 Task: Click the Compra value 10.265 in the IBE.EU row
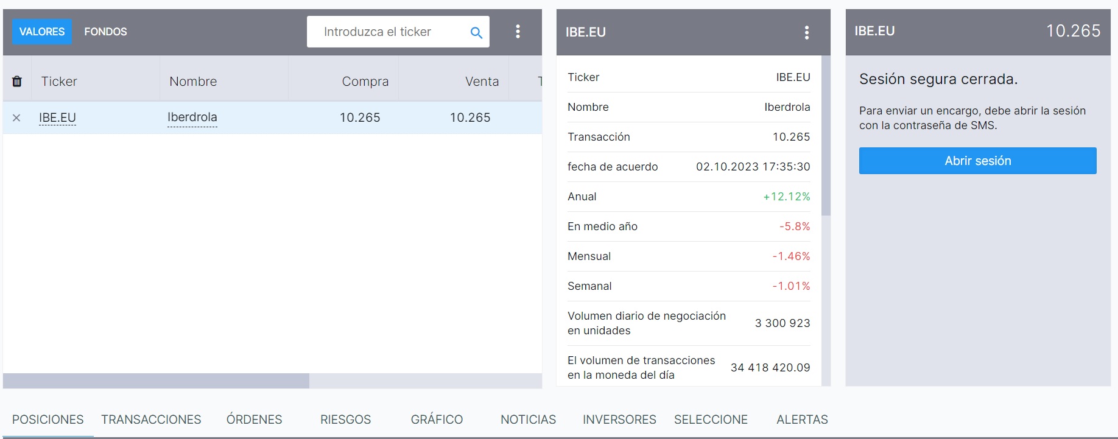[x=360, y=118]
